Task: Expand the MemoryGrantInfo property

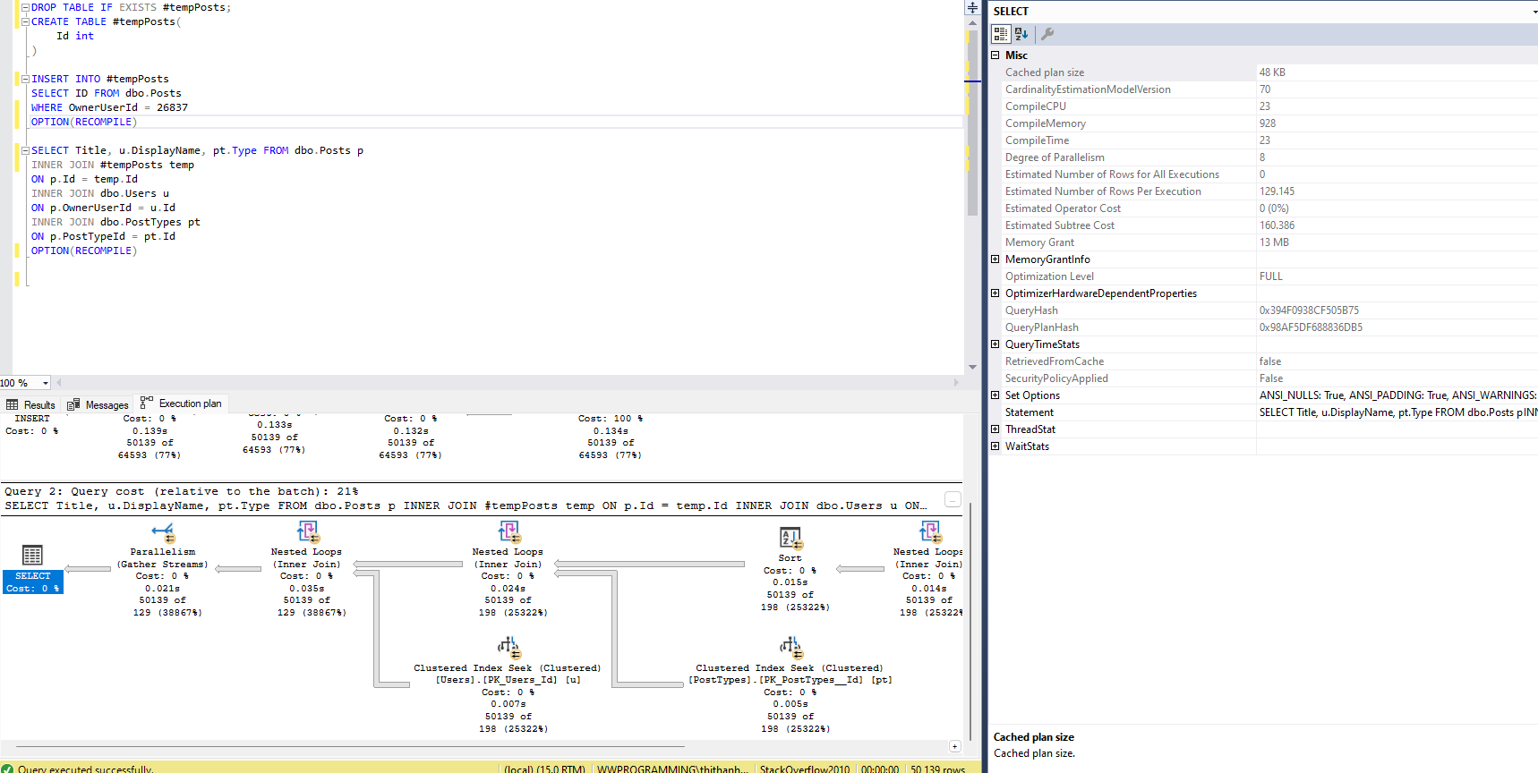Action: tap(995, 259)
